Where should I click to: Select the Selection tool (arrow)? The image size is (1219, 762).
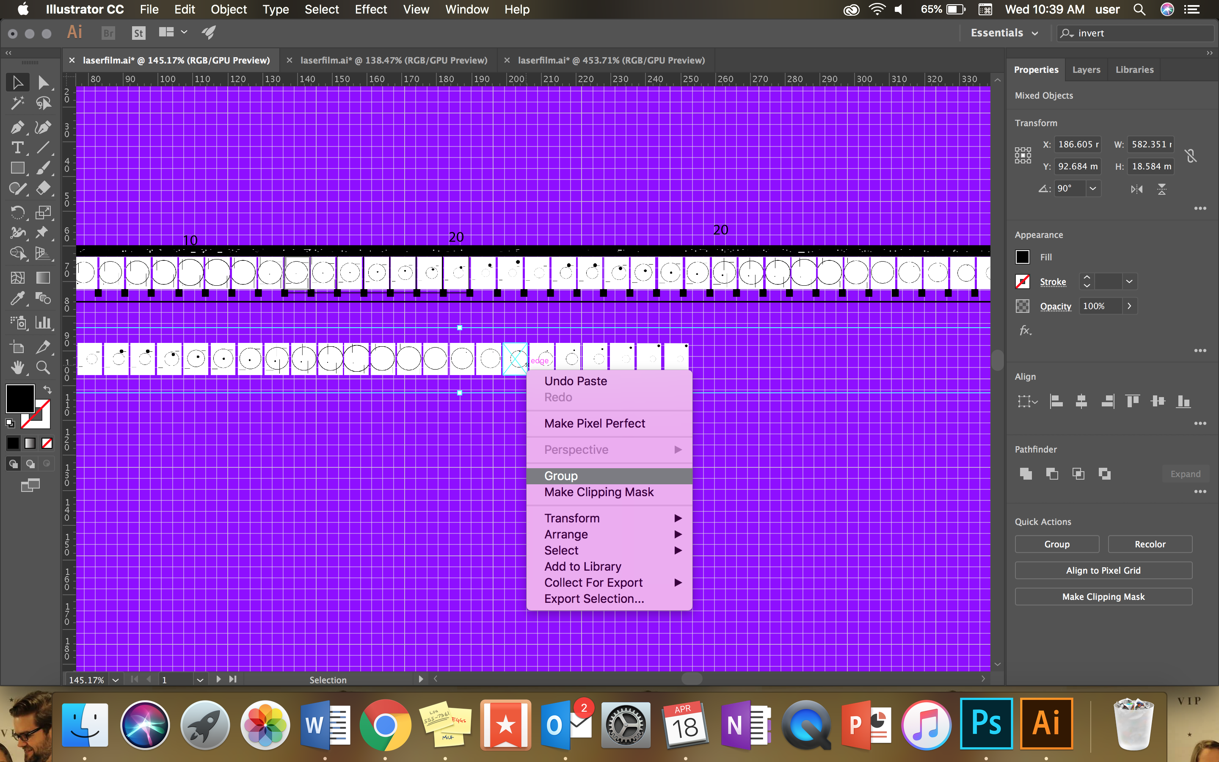[17, 82]
